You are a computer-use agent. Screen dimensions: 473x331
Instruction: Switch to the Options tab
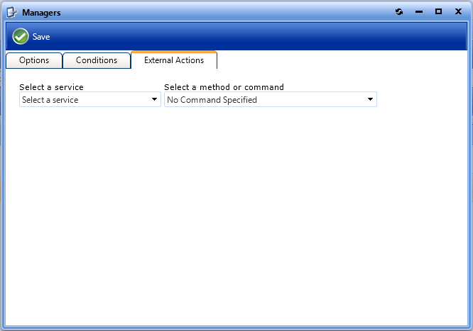click(34, 60)
